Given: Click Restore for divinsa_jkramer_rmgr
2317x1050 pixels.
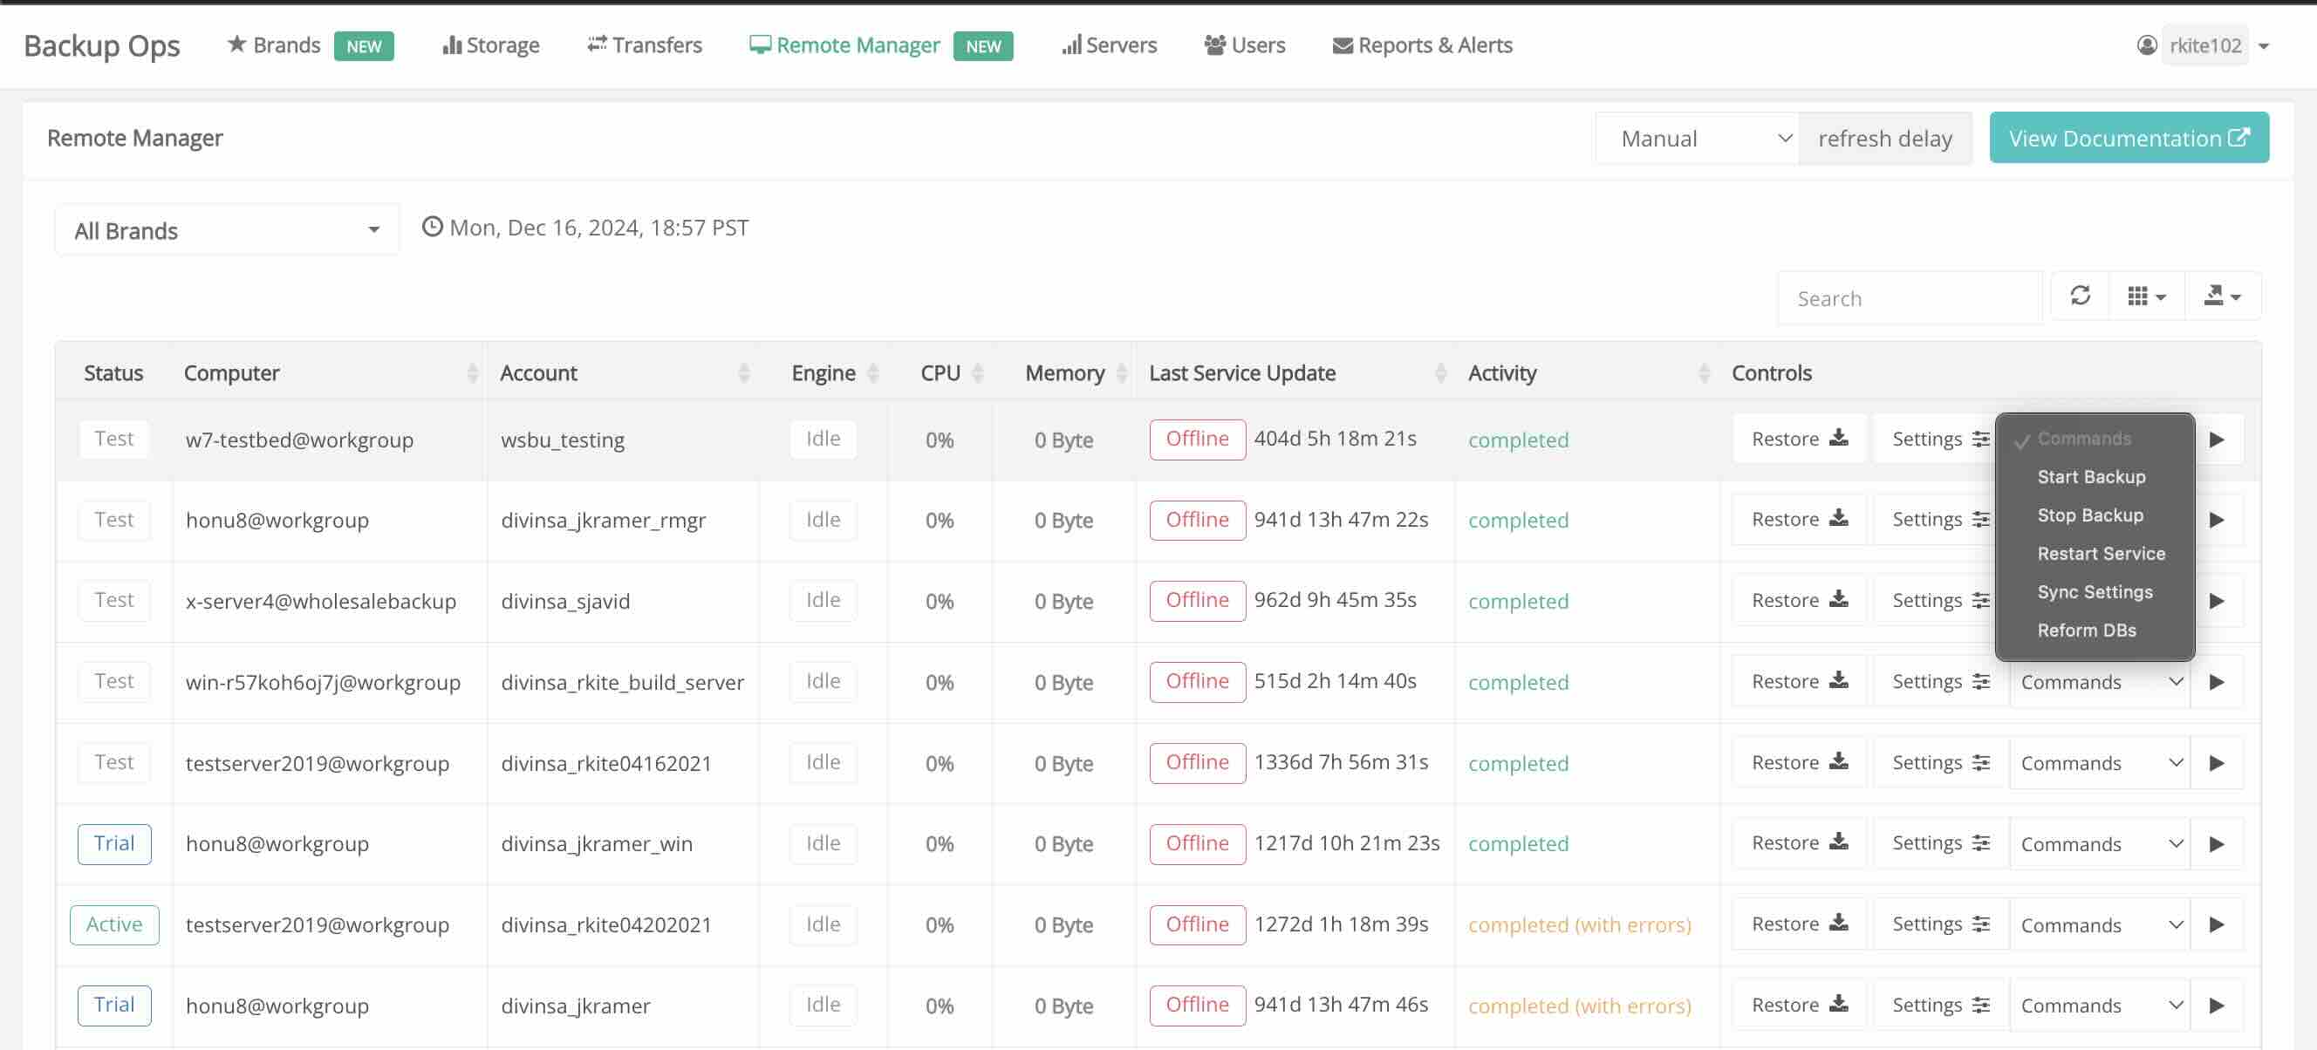Looking at the screenshot, I should [1799, 519].
